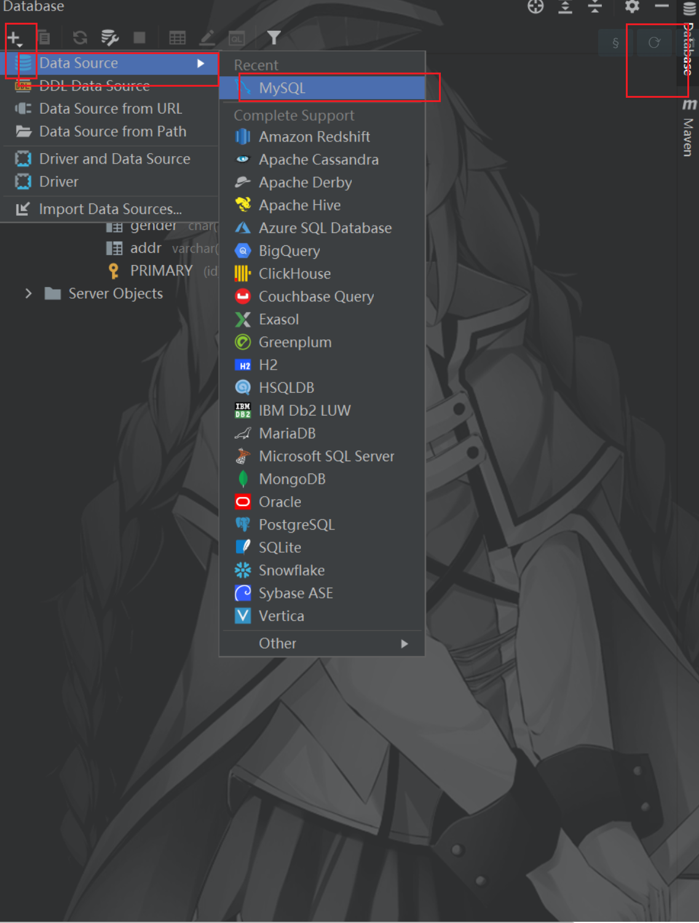The width and height of the screenshot is (699, 923).
Task: Click the Stop/Deactivate square icon
Action: point(140,38)
